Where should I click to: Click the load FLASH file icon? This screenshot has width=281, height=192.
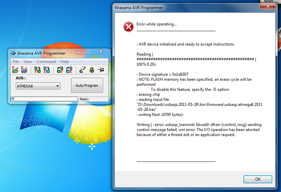[15, 69]
